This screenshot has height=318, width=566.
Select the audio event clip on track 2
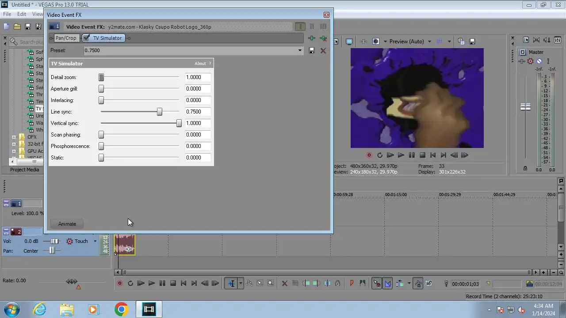tap(125, 245)
